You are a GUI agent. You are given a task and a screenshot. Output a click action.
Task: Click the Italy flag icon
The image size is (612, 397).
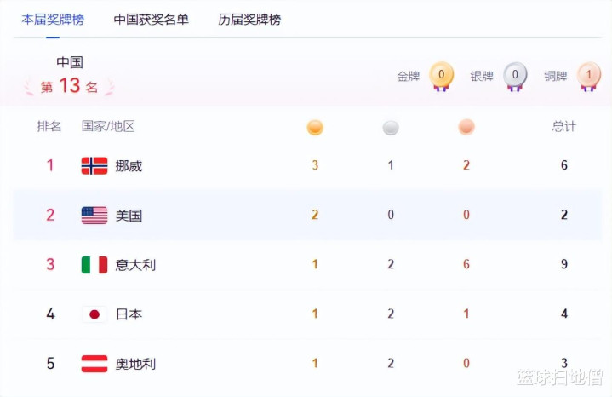click(x=94, y=264)
